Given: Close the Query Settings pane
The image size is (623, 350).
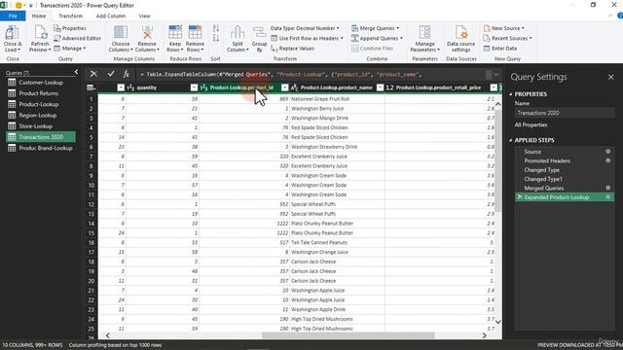Looking at the screenshot, I should [x=610, y=77].
